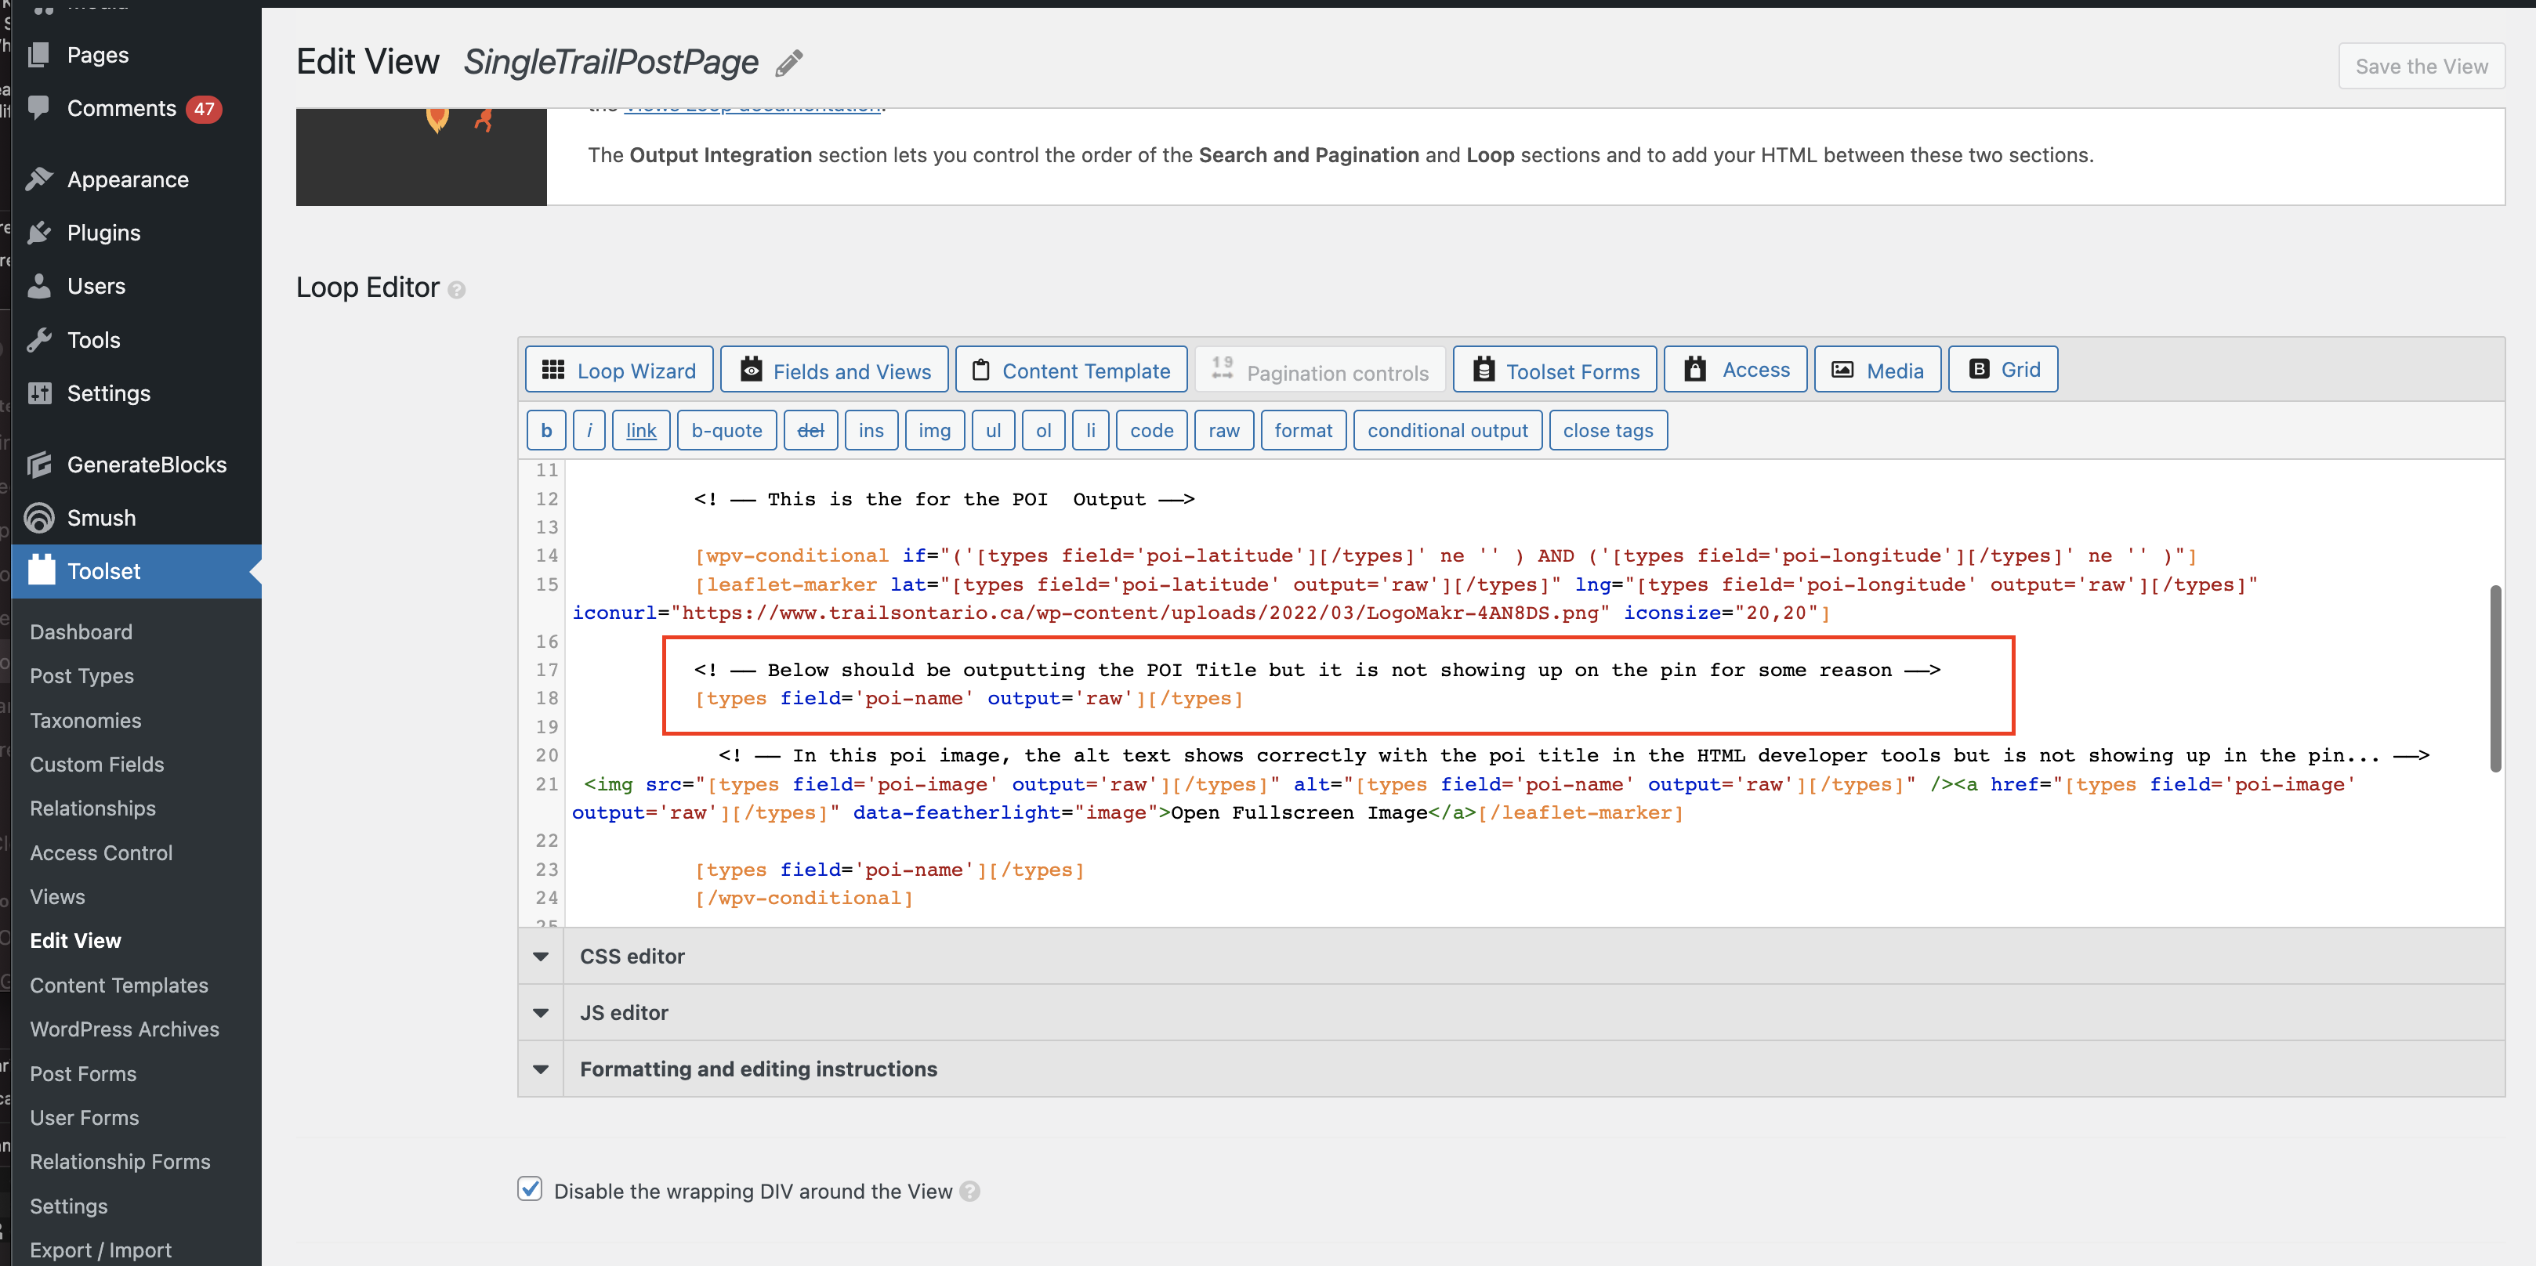The width and height of the screenshot is (2536, 1266).
Task: Click the ol quicktag button
Action: point(1044,430)
